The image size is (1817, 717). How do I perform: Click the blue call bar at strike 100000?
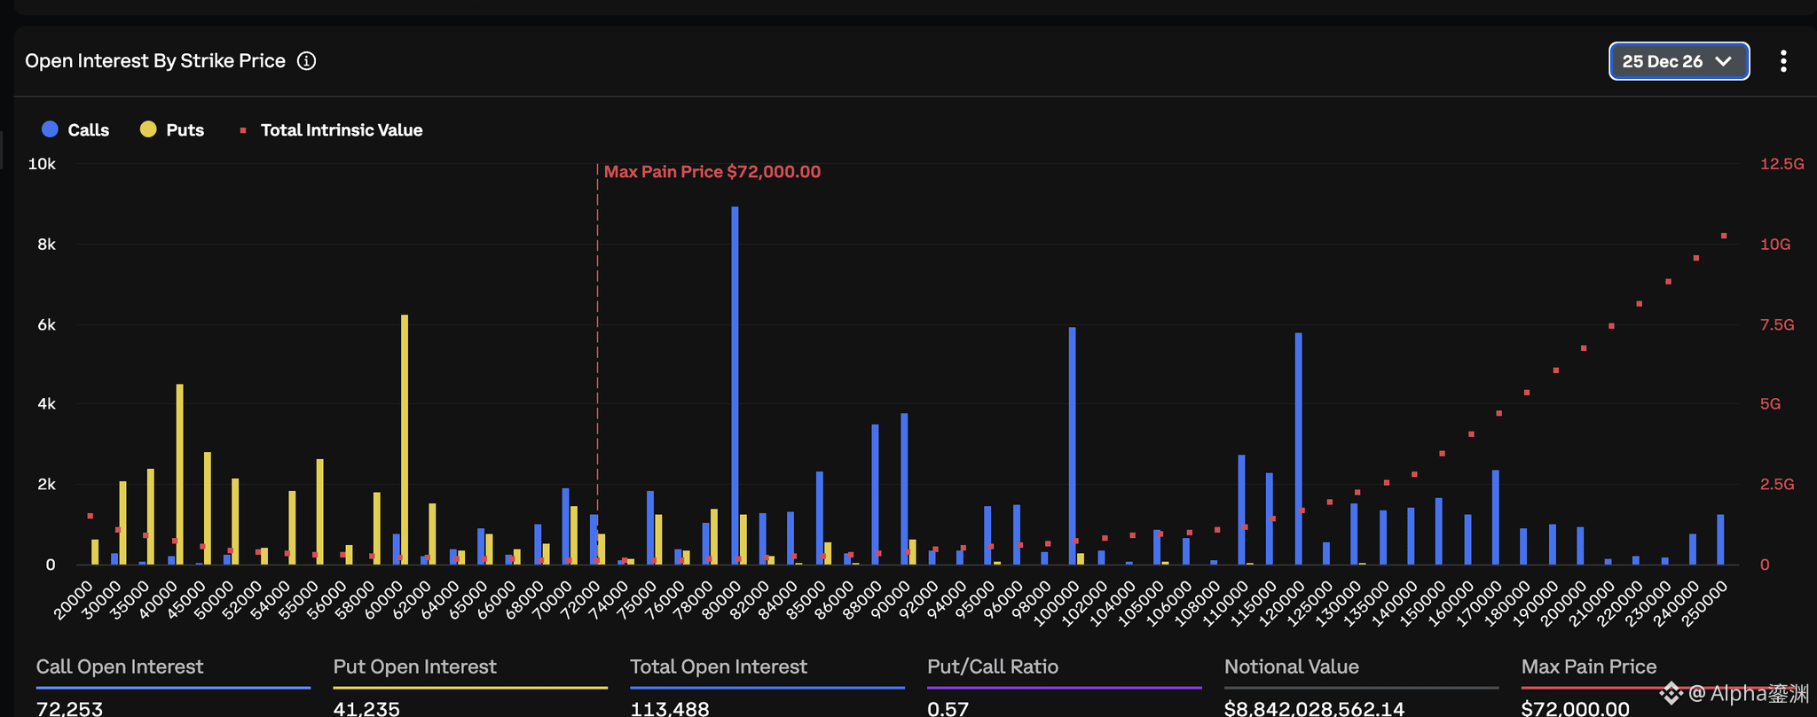point(1072,446)
